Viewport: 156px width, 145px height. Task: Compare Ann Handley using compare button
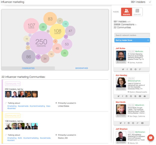coord(121,89)
